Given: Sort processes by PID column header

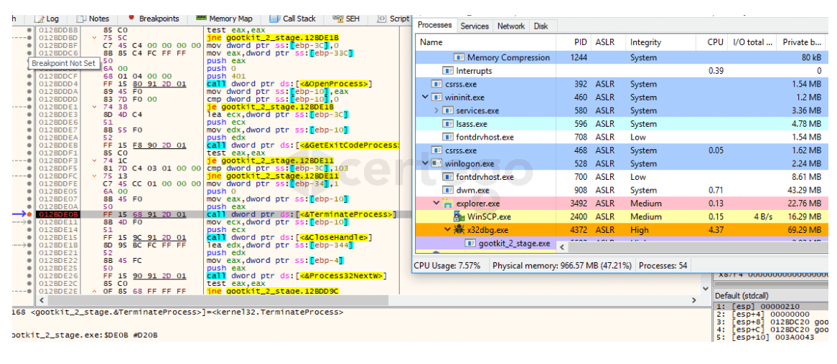Looking at the screenshot, I should (581, 42).
